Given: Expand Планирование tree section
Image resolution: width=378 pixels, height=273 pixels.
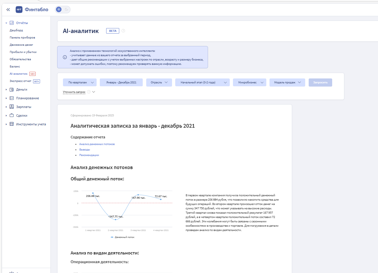Looking at the screenshot, I should (6, 98).
